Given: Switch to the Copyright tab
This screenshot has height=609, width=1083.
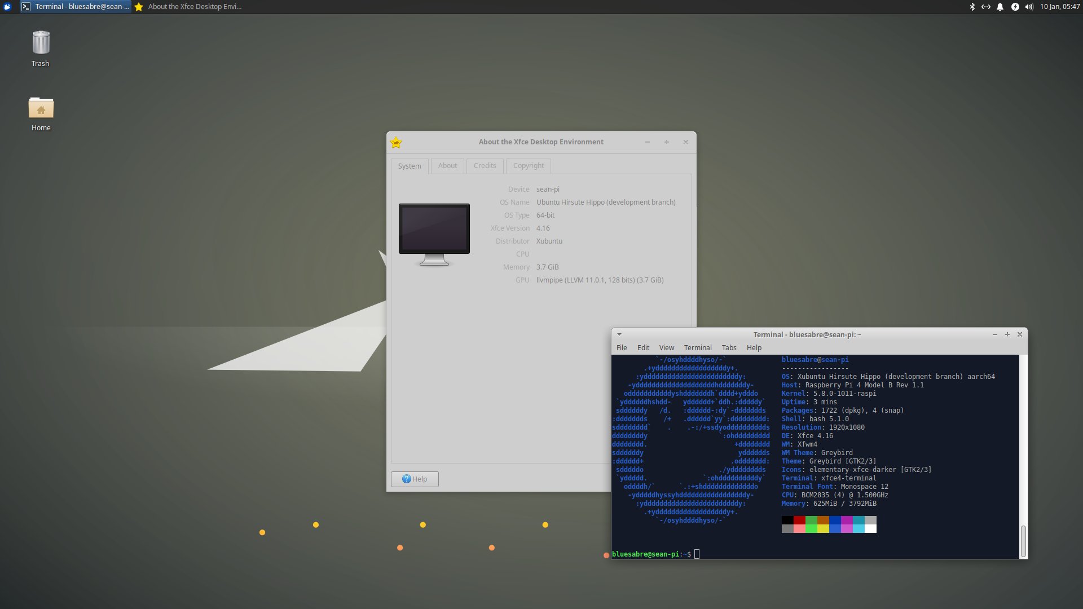Looking at the screenshot, I should pyautogui.click(x=529, y=166).
